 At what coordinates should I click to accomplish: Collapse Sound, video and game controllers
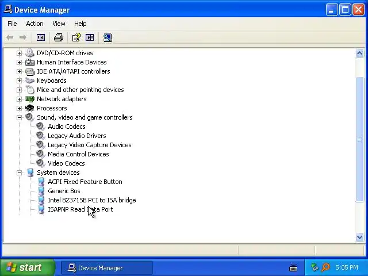pos(19,117)
